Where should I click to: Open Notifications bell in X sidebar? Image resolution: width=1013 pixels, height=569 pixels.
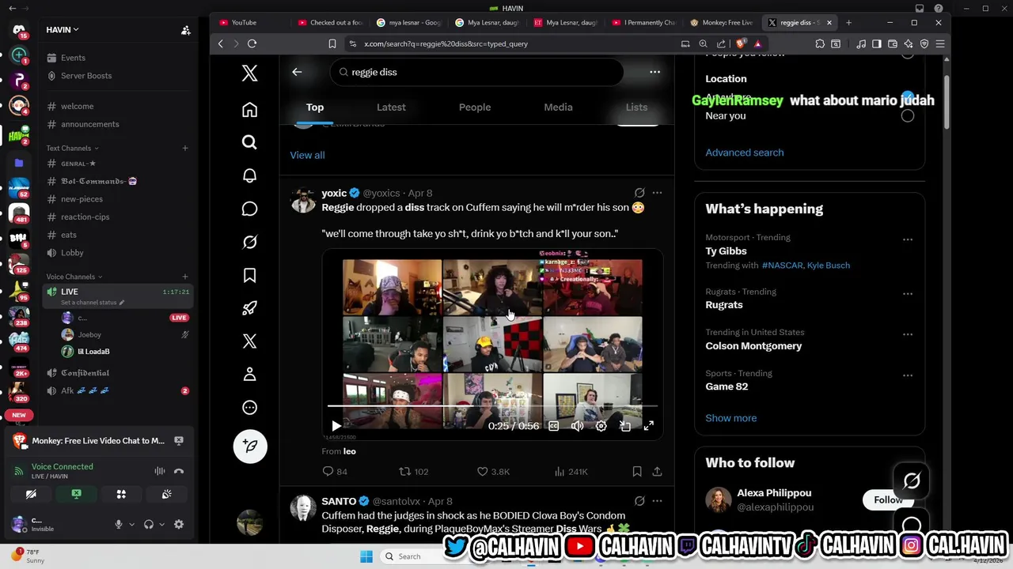[249, 175]
